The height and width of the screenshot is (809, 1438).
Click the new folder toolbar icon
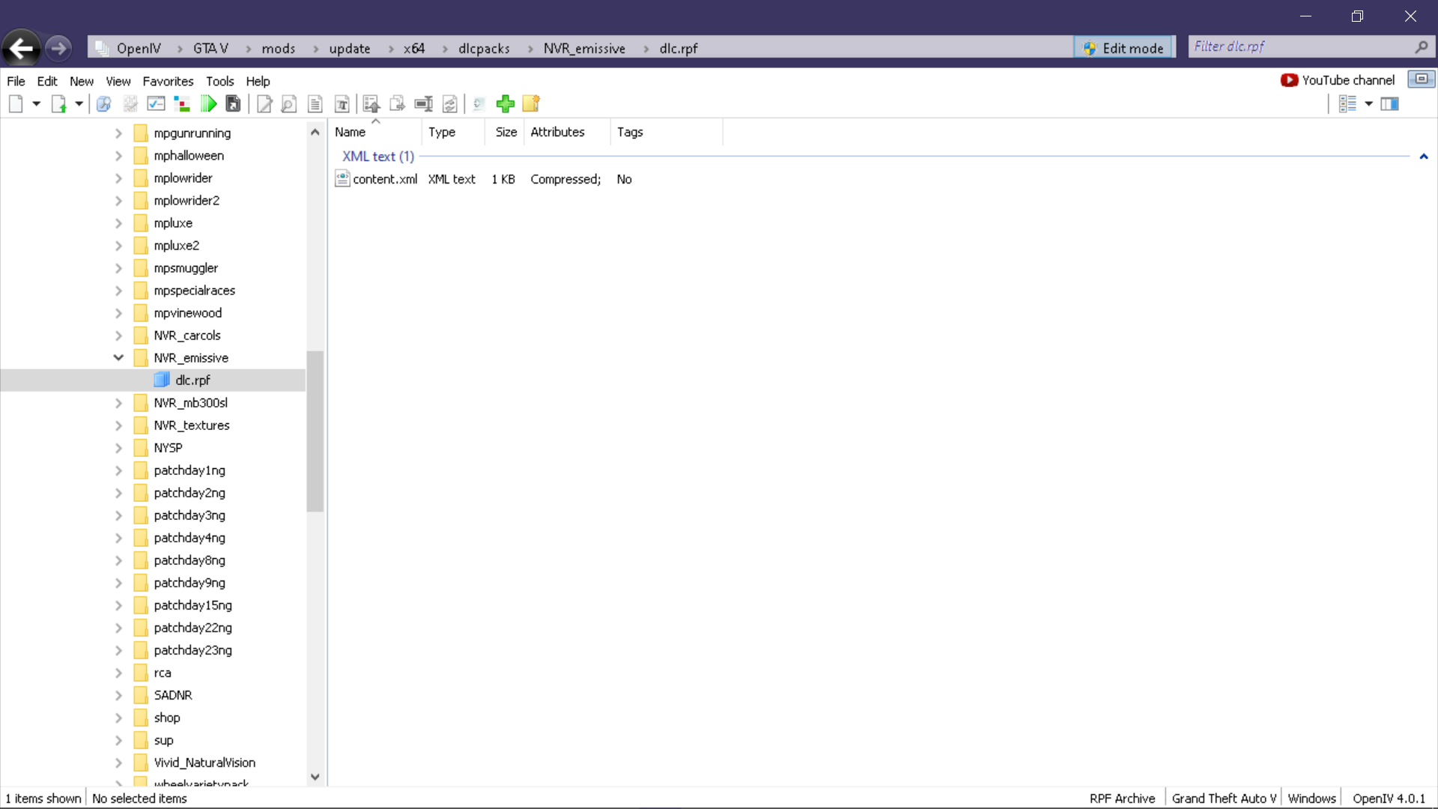(x=531, y=104)
